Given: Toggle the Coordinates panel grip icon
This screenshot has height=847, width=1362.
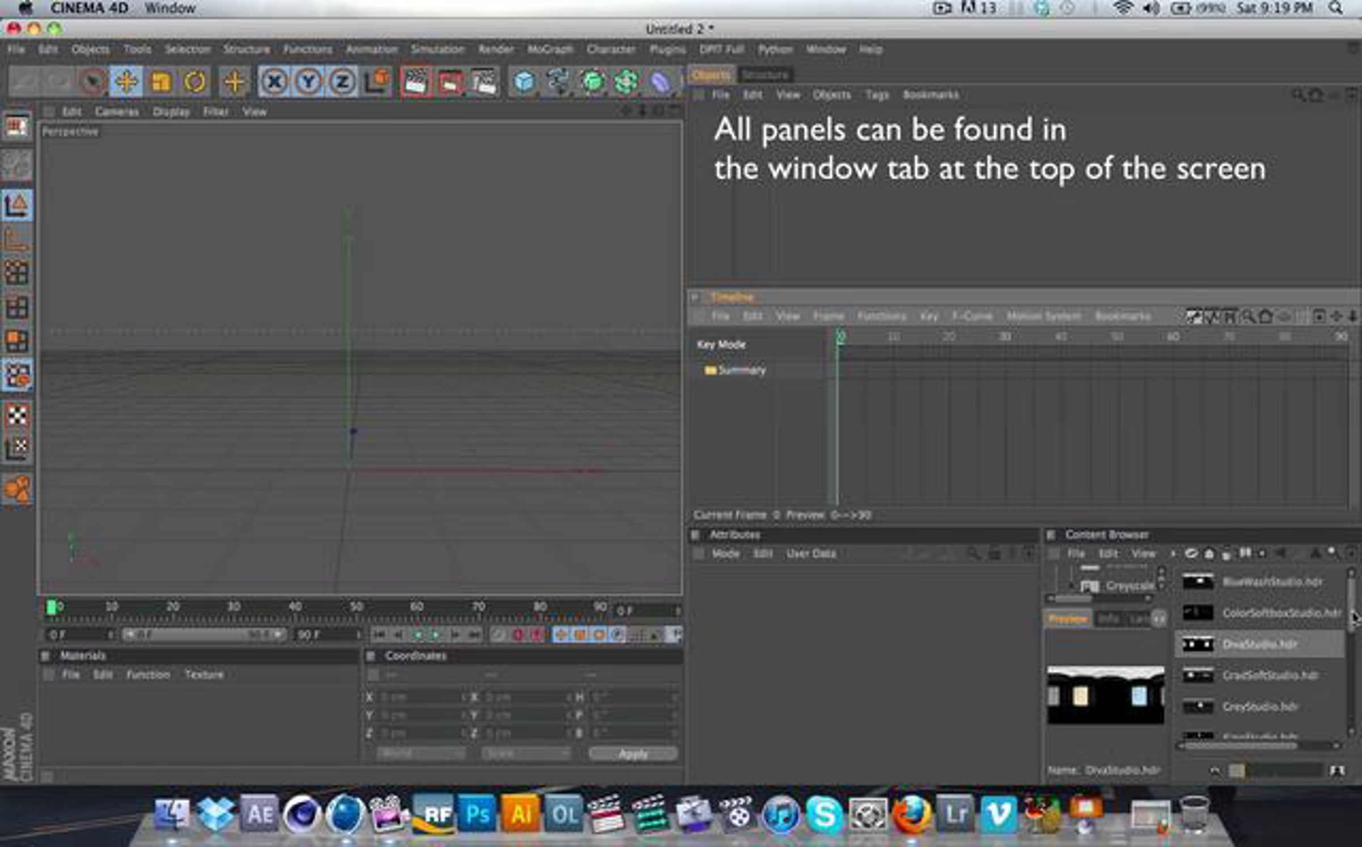Looking at the screenshot, I should 371,656.
